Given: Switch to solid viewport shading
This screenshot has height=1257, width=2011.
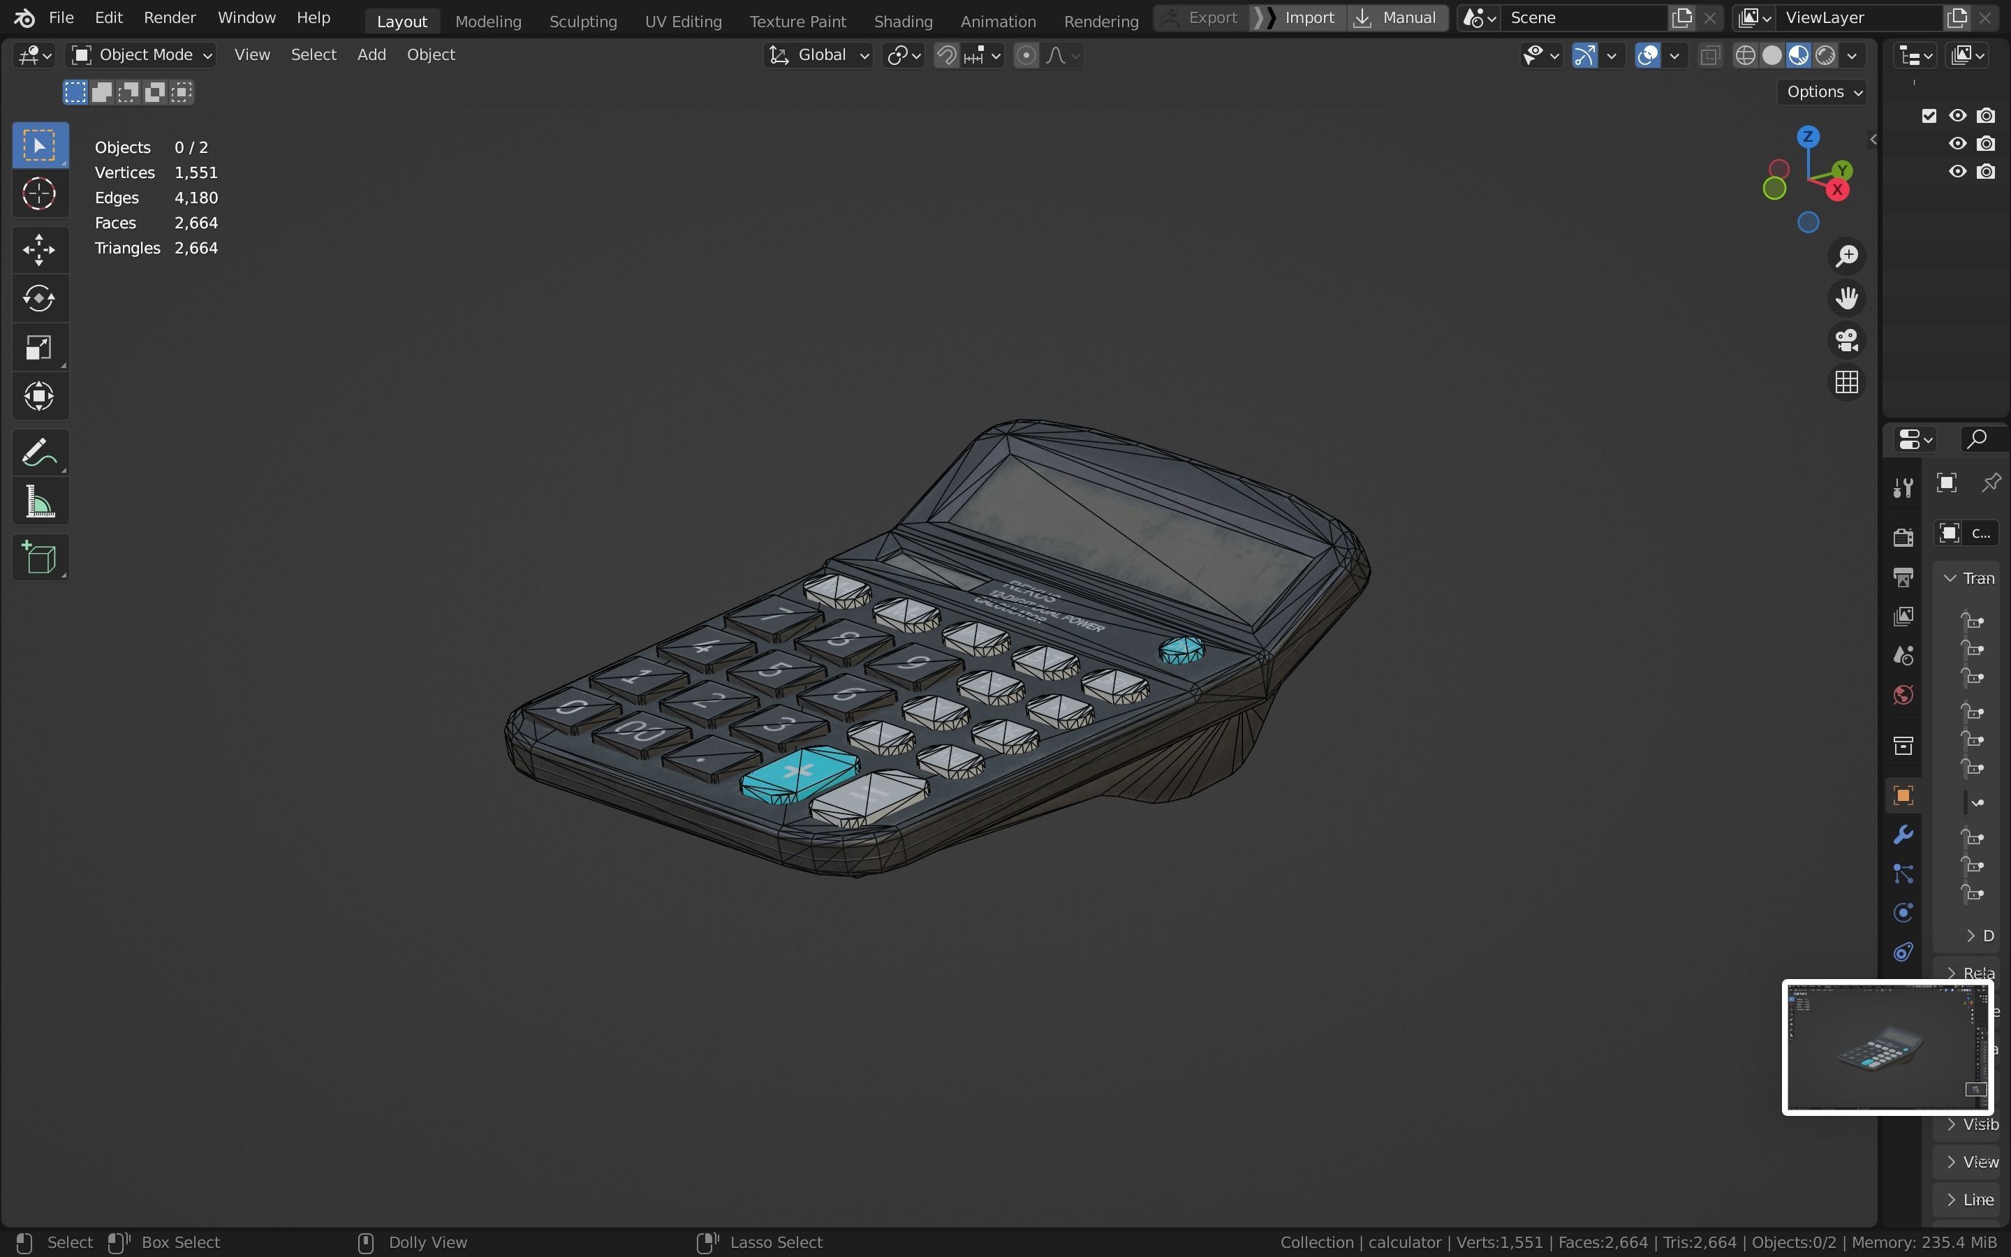Looking at the screenshot, I should click(x=1771, y=56).
